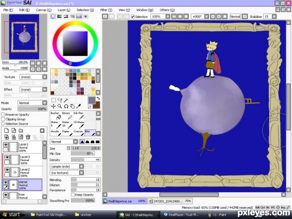Screen dimensions: 292x219
Task: Click the undo arrow button
Action: coord(105,17)
